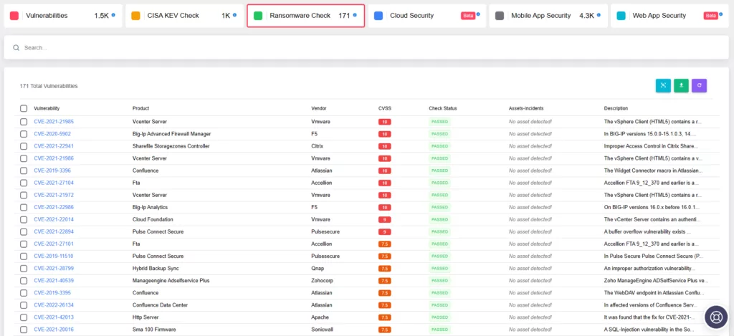Check the box for CVE-2021-20016
734x336 pixels.
[24, 330]
